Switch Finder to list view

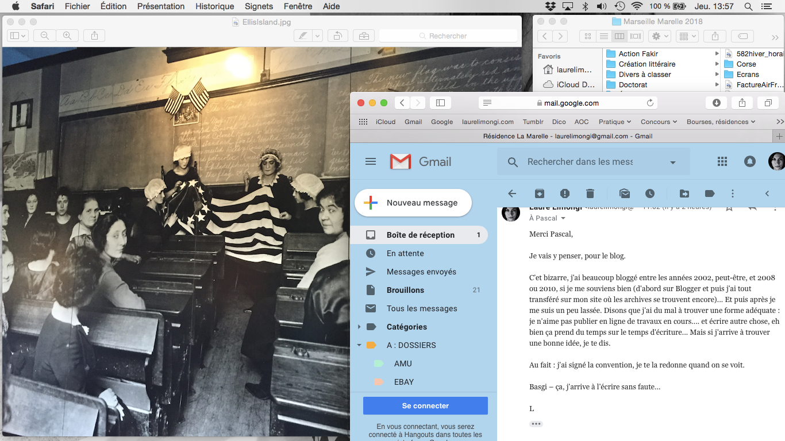coord(603,36)
